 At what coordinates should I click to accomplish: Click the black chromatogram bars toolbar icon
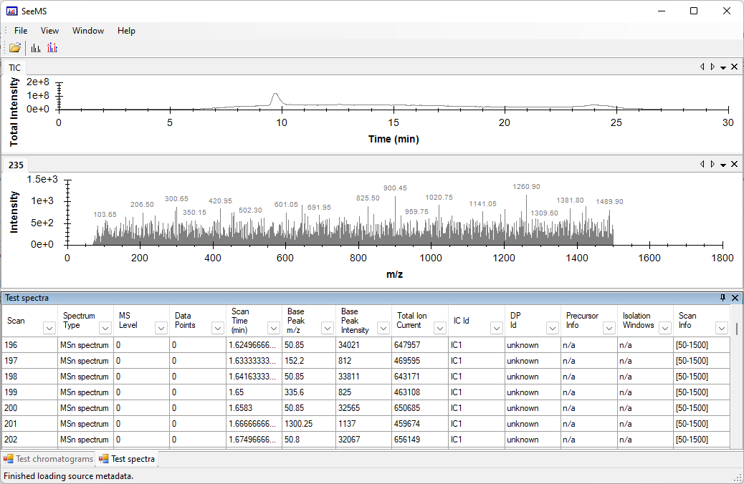coord(35,48)
